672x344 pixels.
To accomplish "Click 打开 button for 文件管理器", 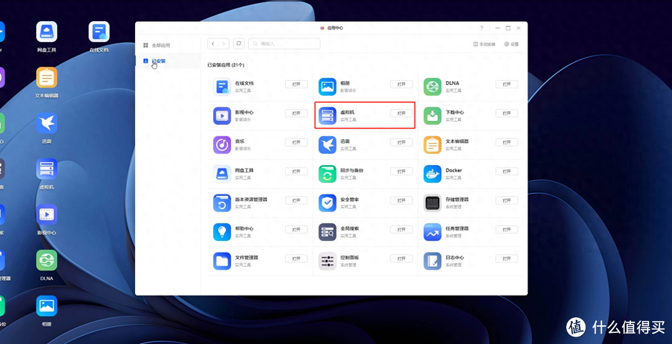I will point(296,259).
